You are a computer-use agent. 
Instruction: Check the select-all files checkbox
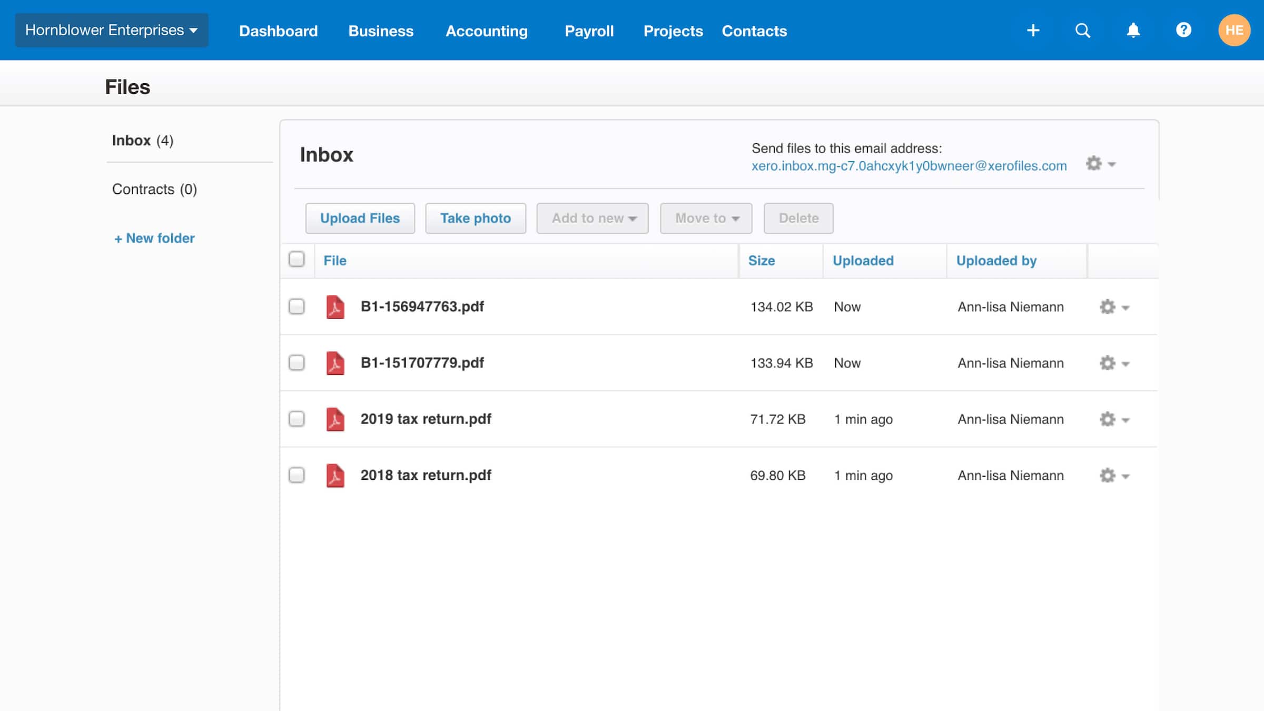[297, 259]
